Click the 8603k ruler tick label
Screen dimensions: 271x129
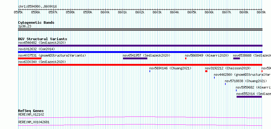click(x=157, y=12)
